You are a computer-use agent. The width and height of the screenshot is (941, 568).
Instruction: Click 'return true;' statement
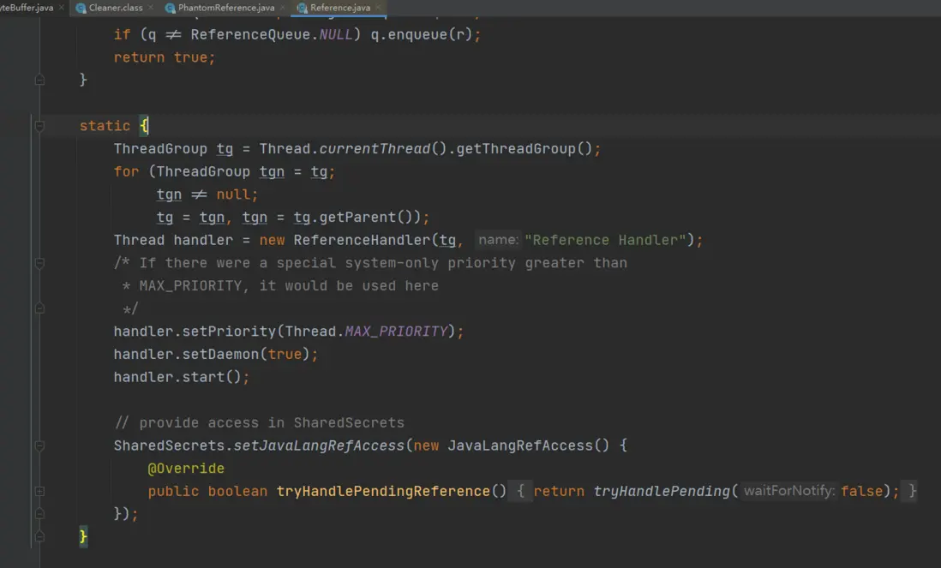point(164,57)
